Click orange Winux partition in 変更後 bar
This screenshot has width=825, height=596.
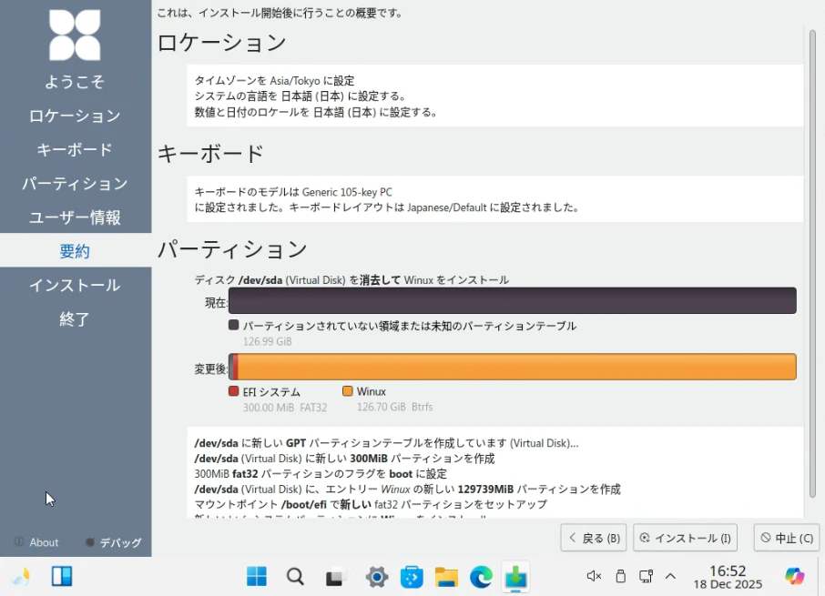516,367
